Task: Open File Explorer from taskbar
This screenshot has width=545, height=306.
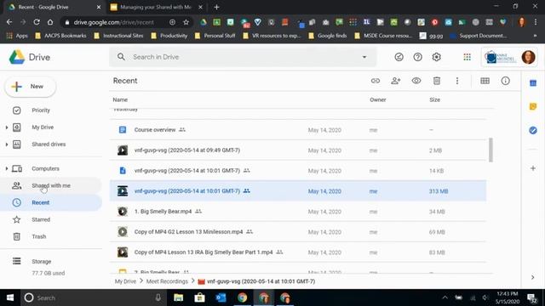Action: pyautogui.click(x=178, y=297)
